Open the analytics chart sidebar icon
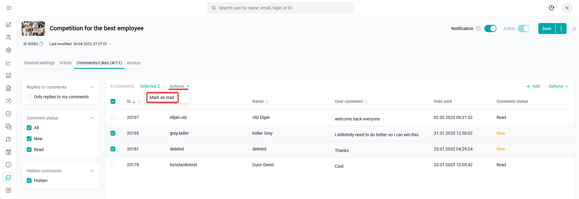The height and width of the screenshot is (199, 579). click(x=8, y=63)
